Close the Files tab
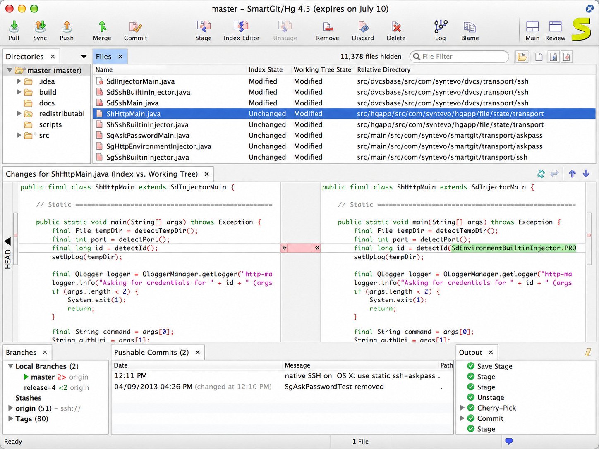The height and width of the screenshot is (449, 599). [120, 57]
